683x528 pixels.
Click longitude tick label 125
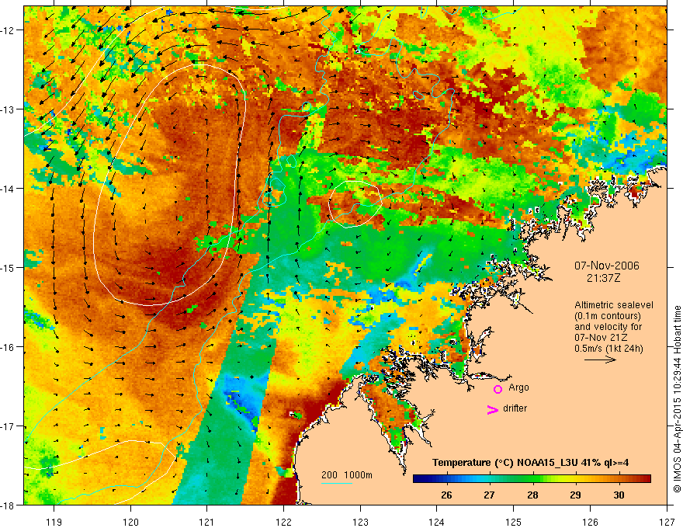click(514, 522)
